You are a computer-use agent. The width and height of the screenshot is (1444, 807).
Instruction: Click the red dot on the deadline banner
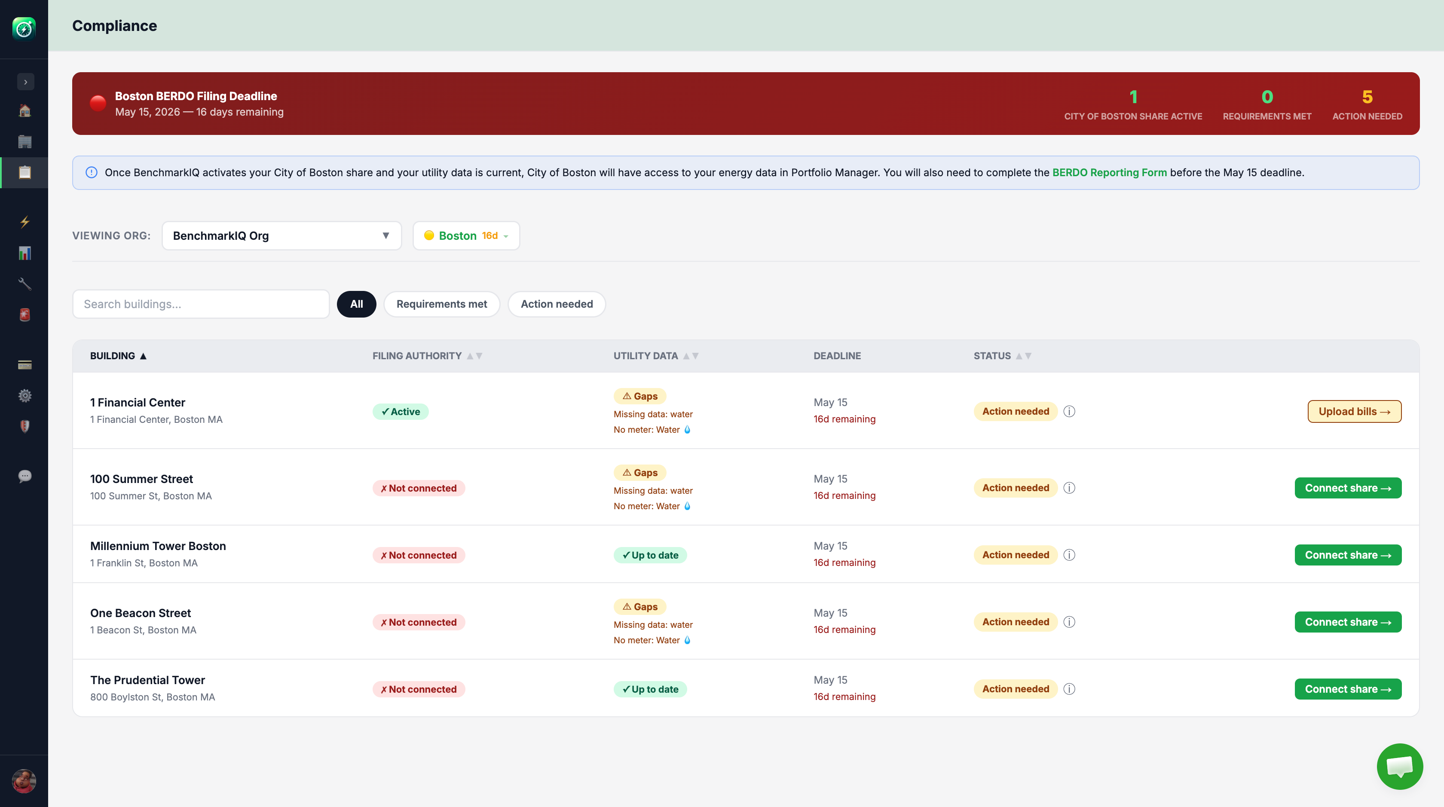[98, 103]
